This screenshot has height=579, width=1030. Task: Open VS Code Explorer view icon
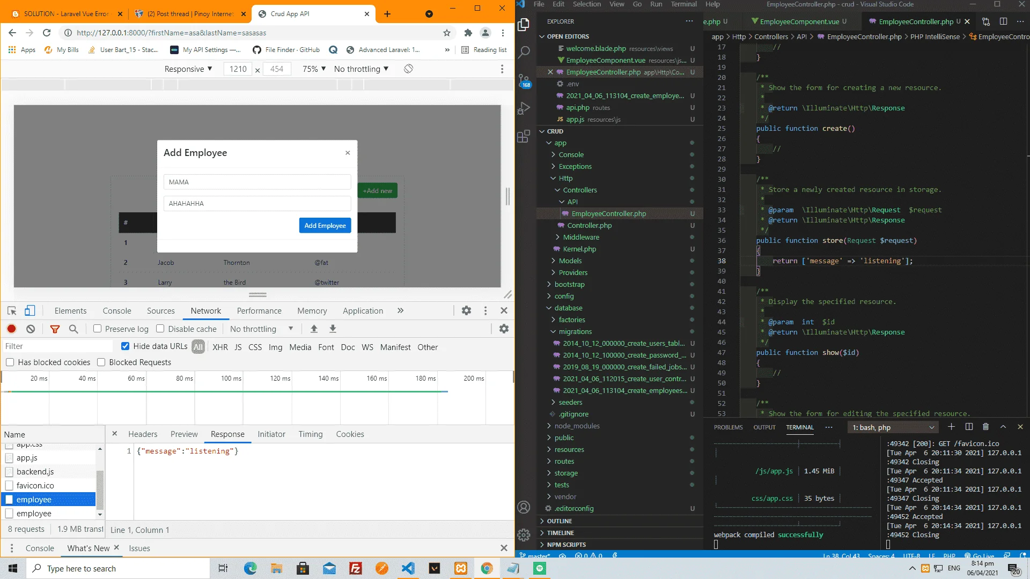pyautogui.click(x=524, y=25)
